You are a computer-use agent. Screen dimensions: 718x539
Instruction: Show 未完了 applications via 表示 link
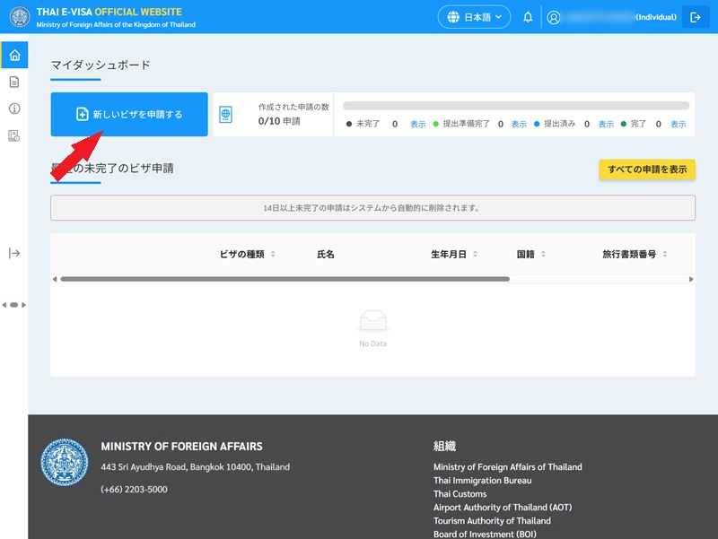417,124
